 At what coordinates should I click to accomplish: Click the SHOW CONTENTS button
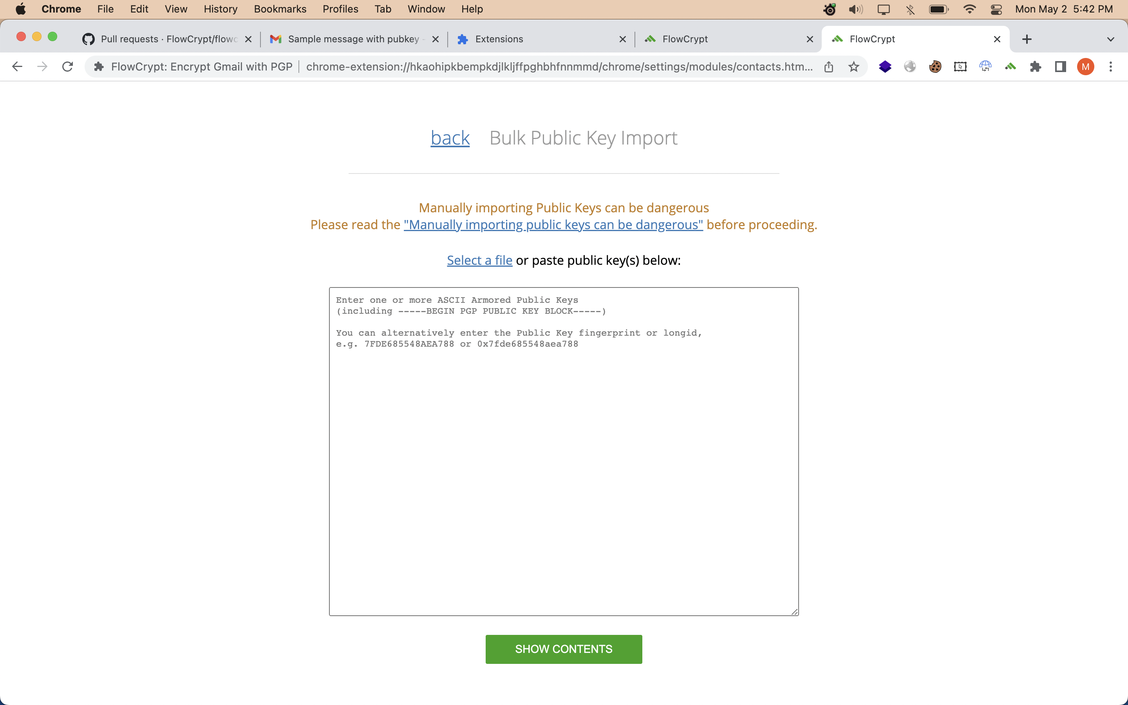564,649
